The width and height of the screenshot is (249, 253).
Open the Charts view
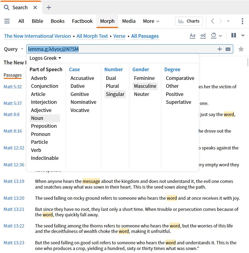click(x=189, y=21)
